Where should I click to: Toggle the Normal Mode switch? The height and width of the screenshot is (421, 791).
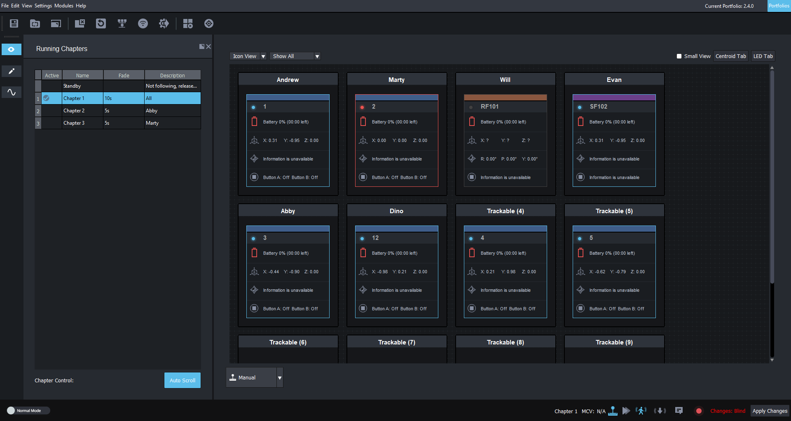click(12, 410)
